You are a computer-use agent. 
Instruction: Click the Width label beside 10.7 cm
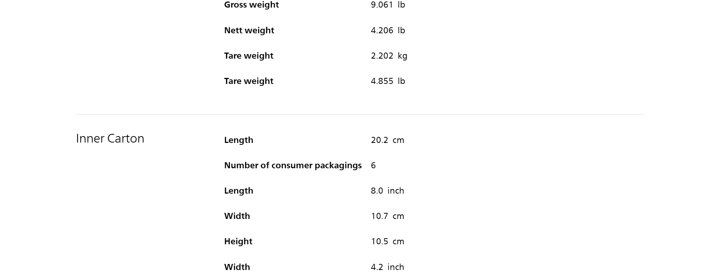click(x=237, y=216)
